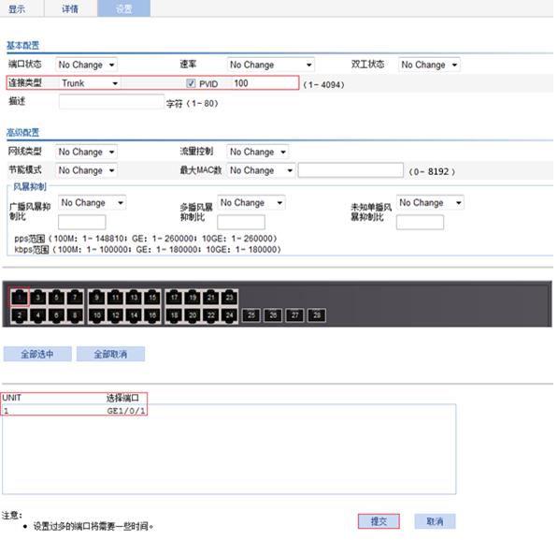Open the 流量控制 flow control dropdown
This screenshot has height=540, width=558.
(x=258, y=152)
